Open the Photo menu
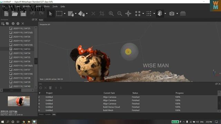Viewport: 221px width, 124px height. coord(47,7)
